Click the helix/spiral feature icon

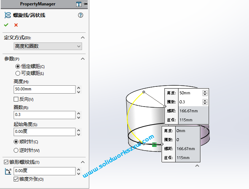pyautogui.click(x=8, y=15)
